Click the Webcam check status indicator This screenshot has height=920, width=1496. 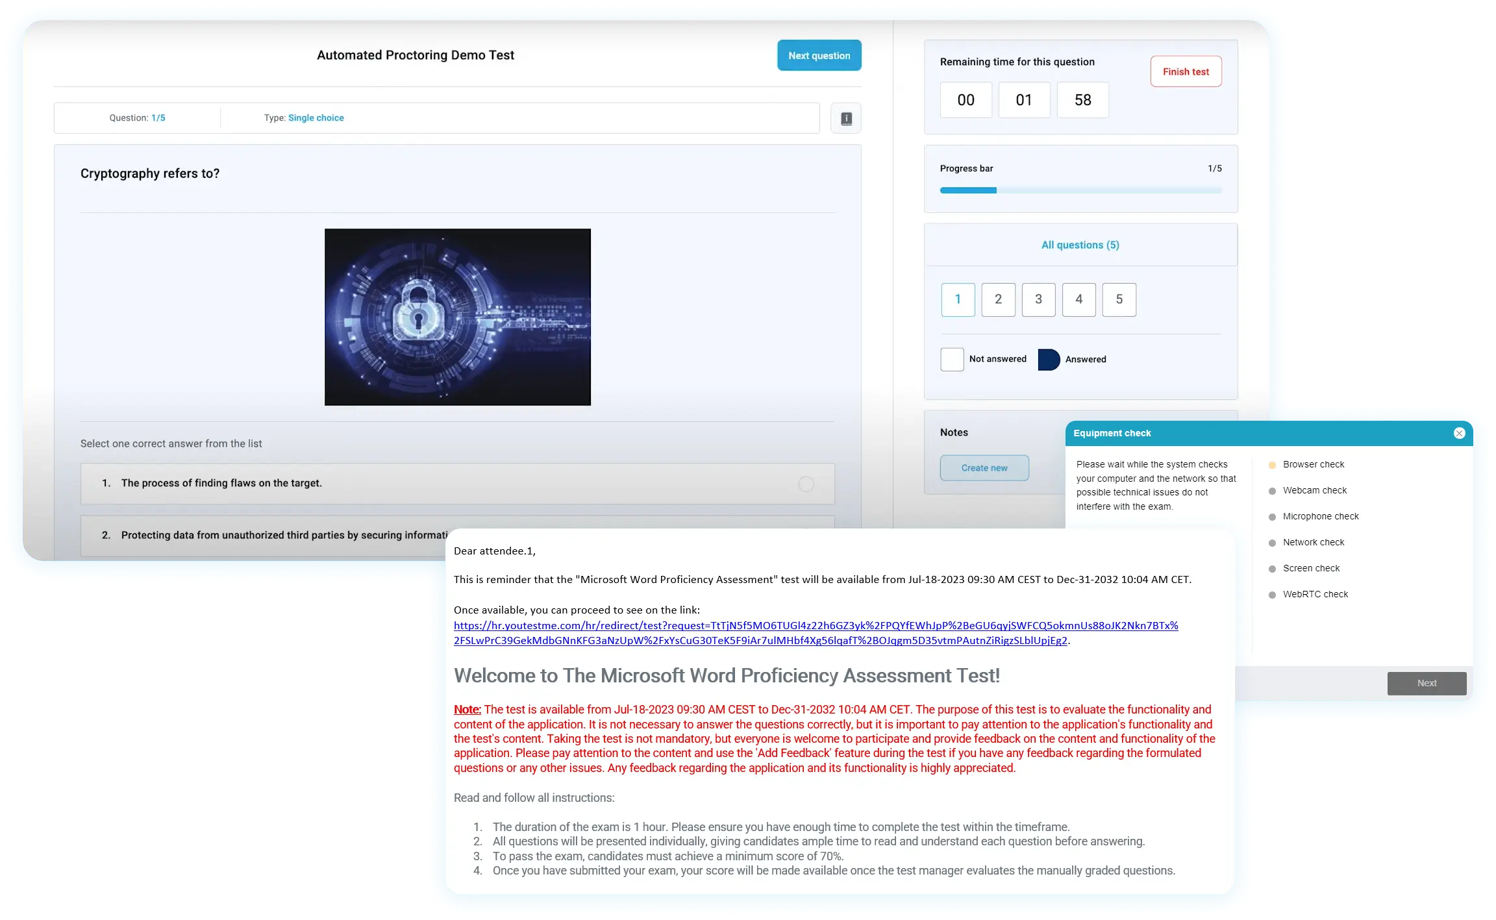1272,491
